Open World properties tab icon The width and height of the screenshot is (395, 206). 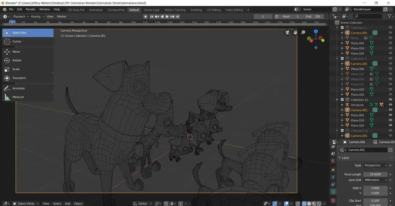333,161
